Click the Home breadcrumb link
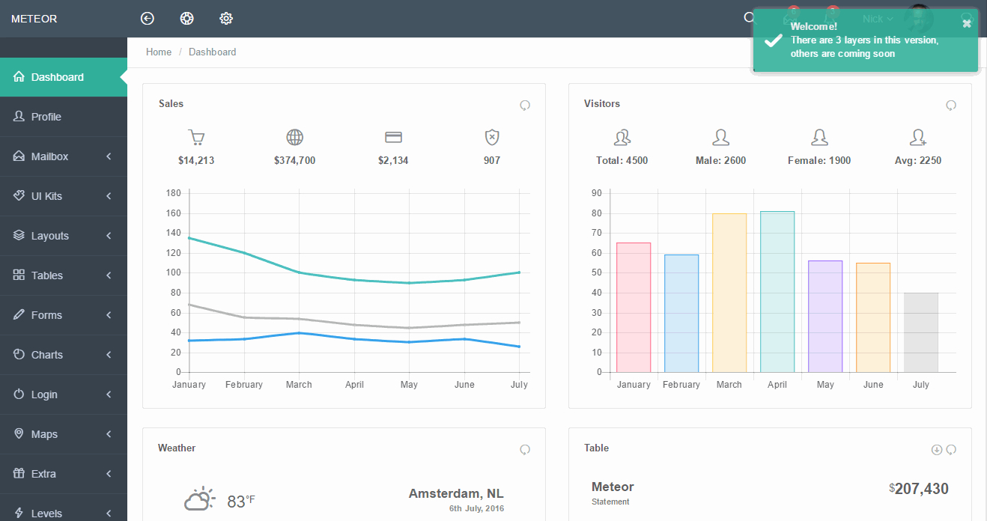The height and width of the screenshot is (521, 987). (x=158, y=52)
